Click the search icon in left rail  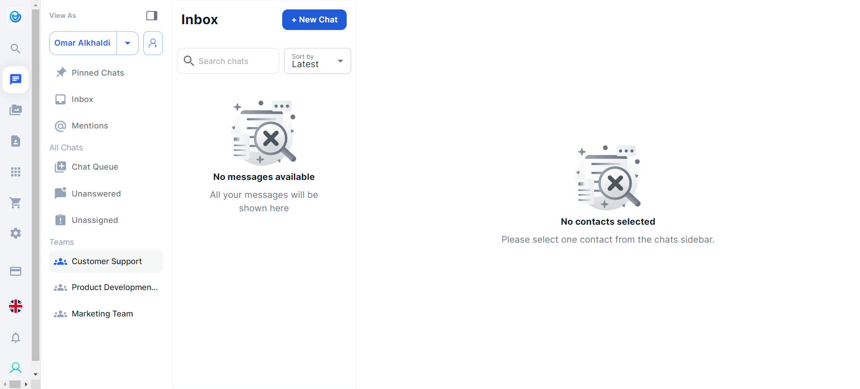pyautogui.click(x=16, y=48)
